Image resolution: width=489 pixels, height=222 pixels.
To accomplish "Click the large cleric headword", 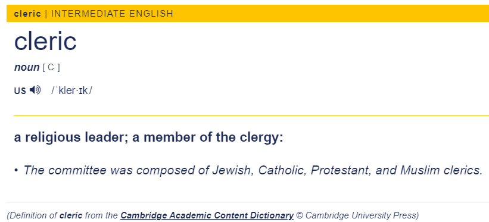I will coord(45,41).
